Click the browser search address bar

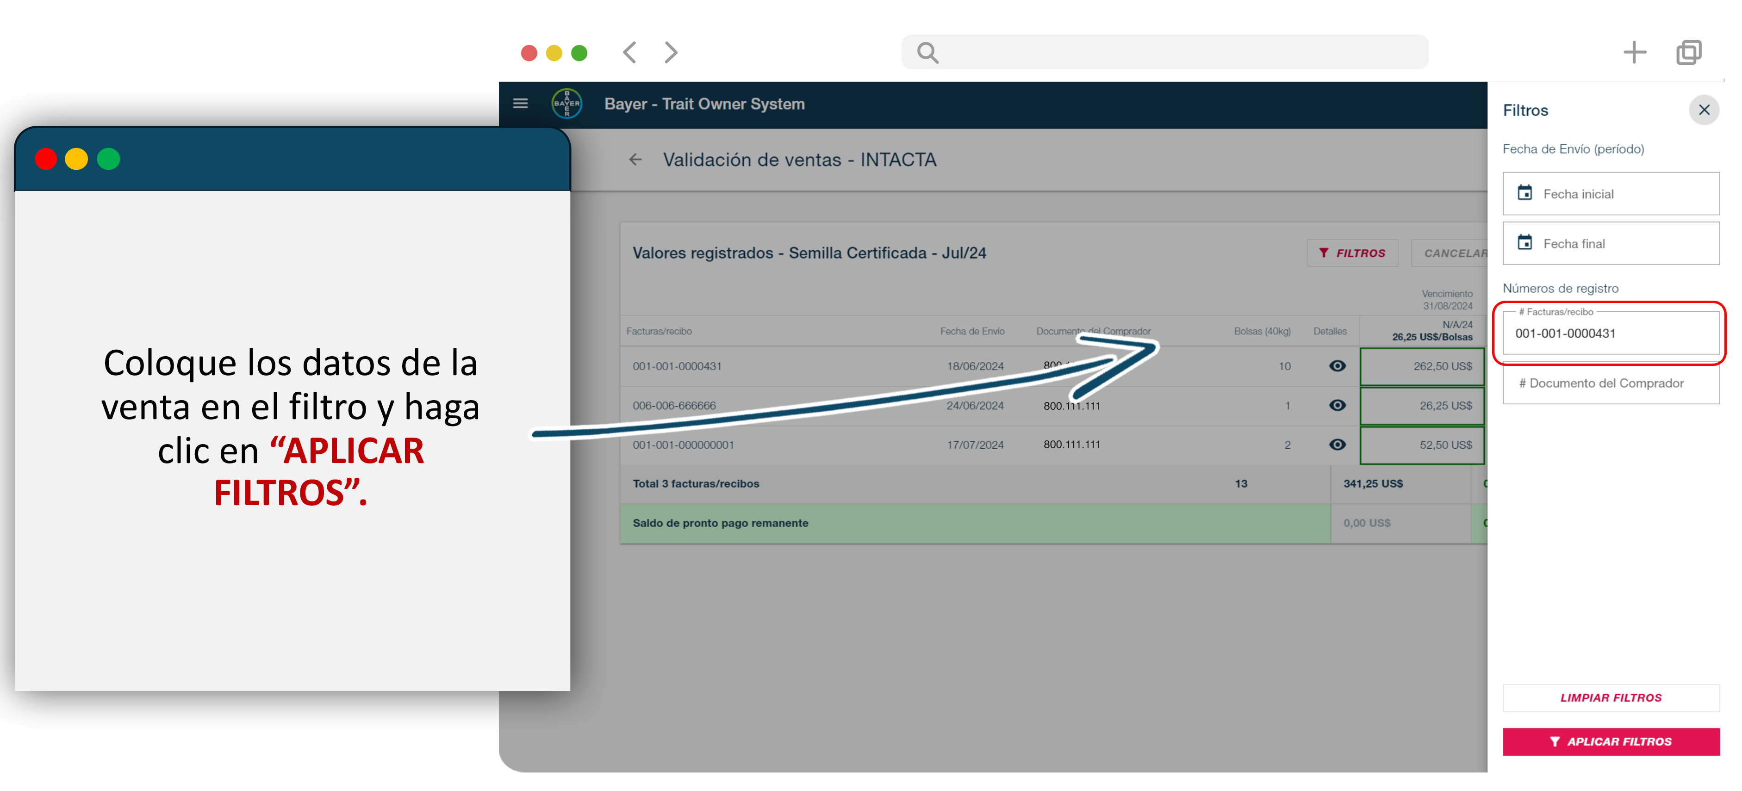click(1164, 52)
